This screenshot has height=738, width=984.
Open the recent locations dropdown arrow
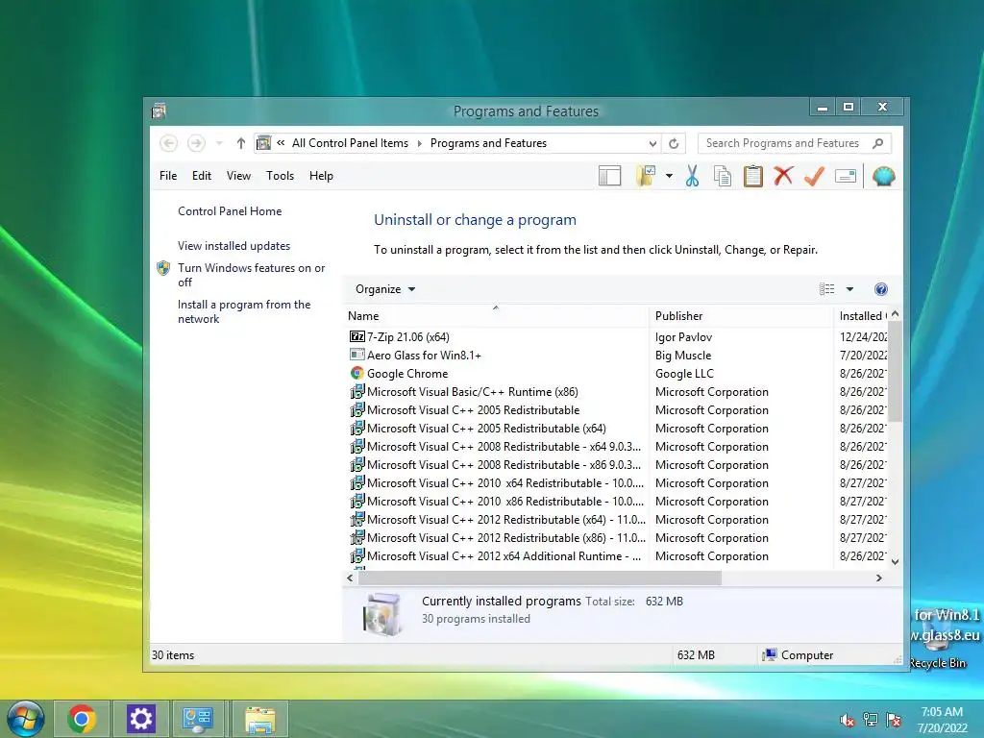pyautogui.click(x=219, y=144)
